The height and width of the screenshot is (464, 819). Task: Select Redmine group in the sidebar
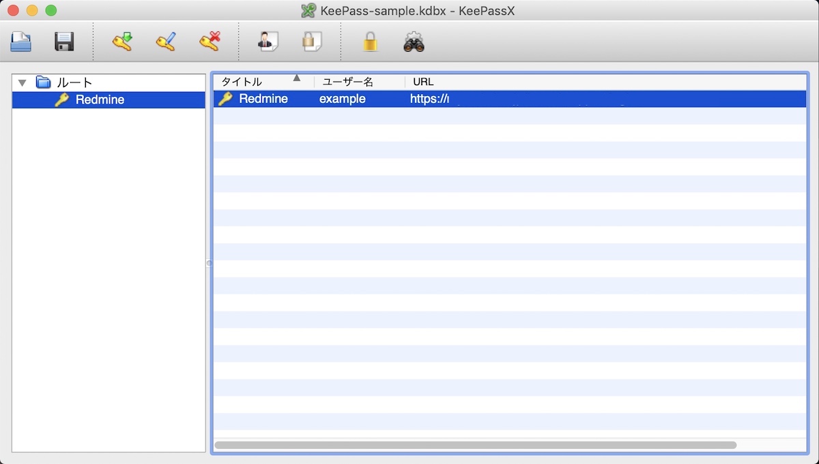click(x=100, y=100)
